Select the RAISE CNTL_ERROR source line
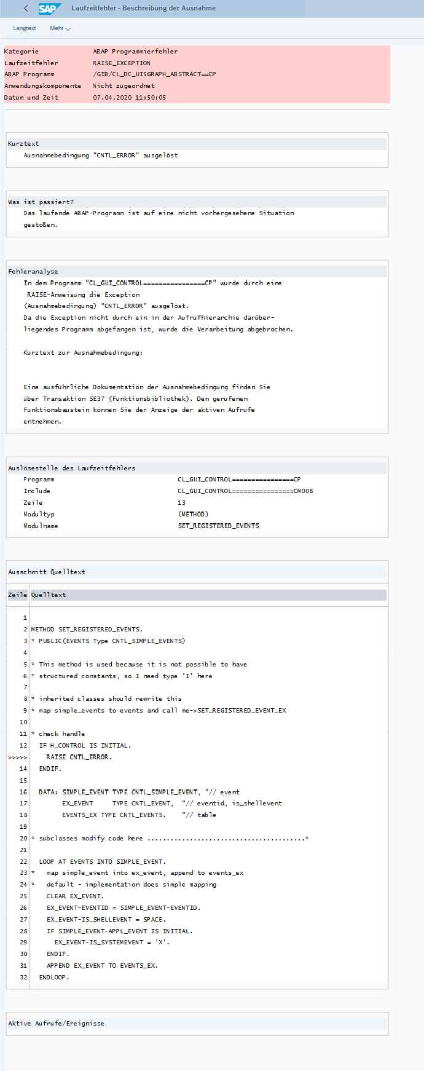The image size is (424, 1071). [x=79, y=757]
